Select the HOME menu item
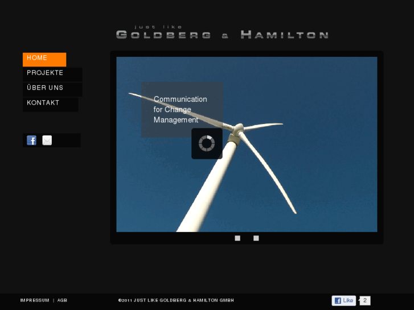The image size is (414, 310). [44, 59]
